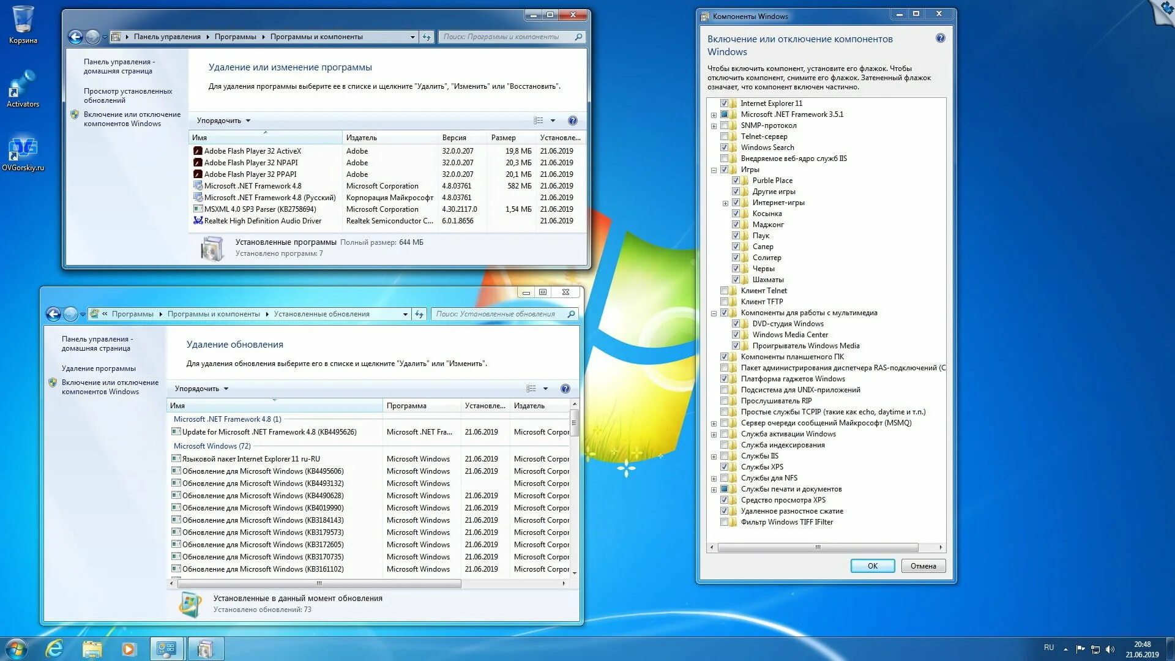Toggle the Internet Explorer 11 checkbox
The image size is (1175, 661).
tap(725, 103)
